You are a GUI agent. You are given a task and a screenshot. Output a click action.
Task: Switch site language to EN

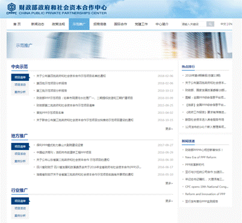click(231, 24)
